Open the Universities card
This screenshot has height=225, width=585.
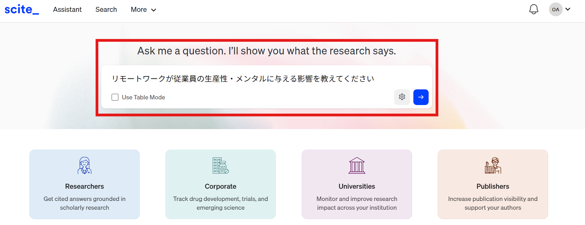point(357,184)
